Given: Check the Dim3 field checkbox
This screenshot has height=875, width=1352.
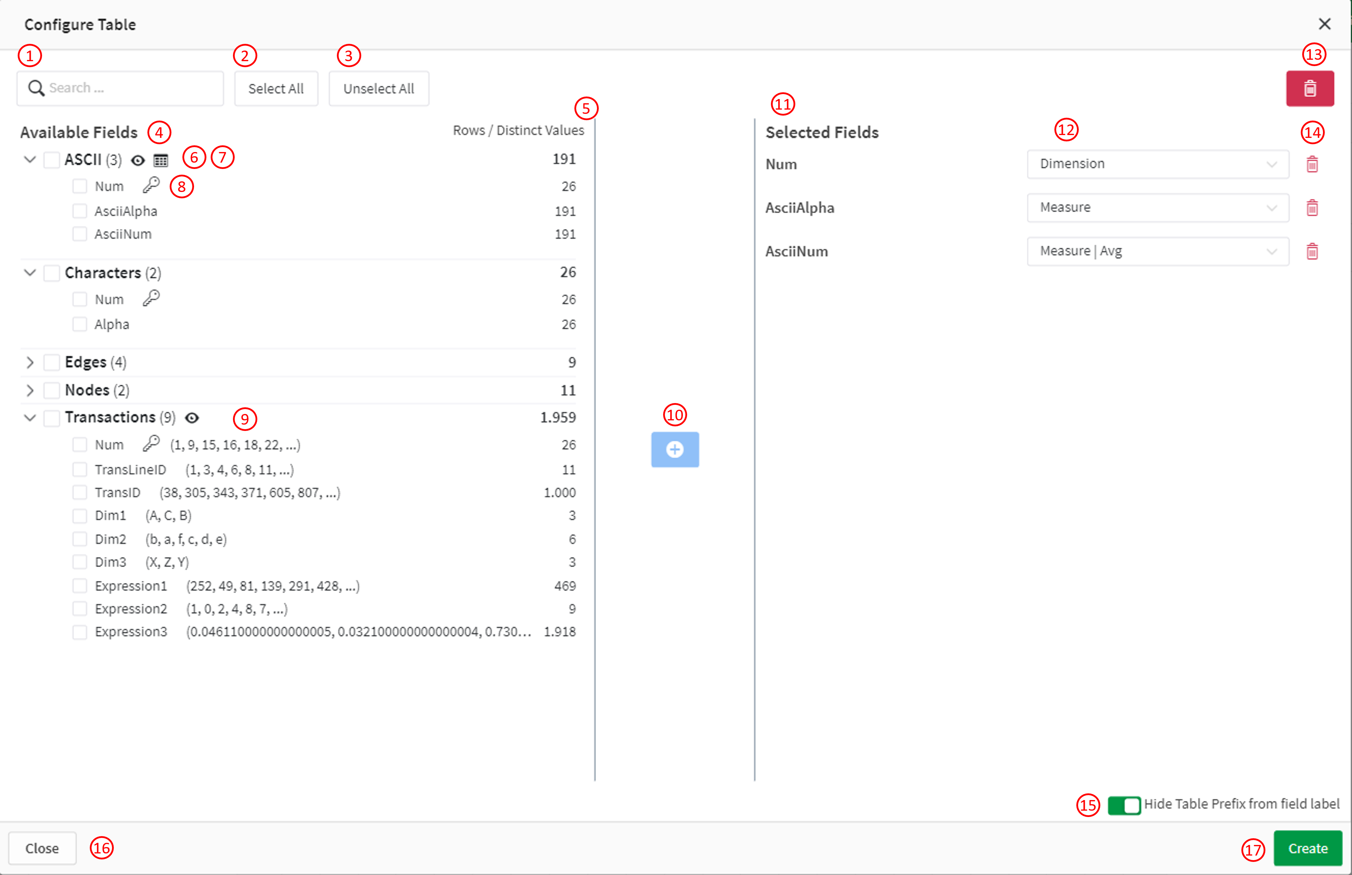Looking at the screenshot, I should (x=80, y=562).
